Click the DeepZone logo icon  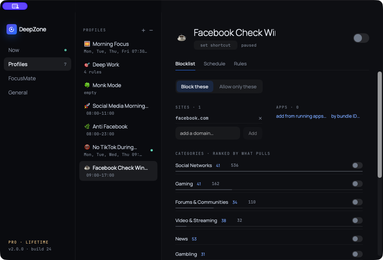pos(11,29)
